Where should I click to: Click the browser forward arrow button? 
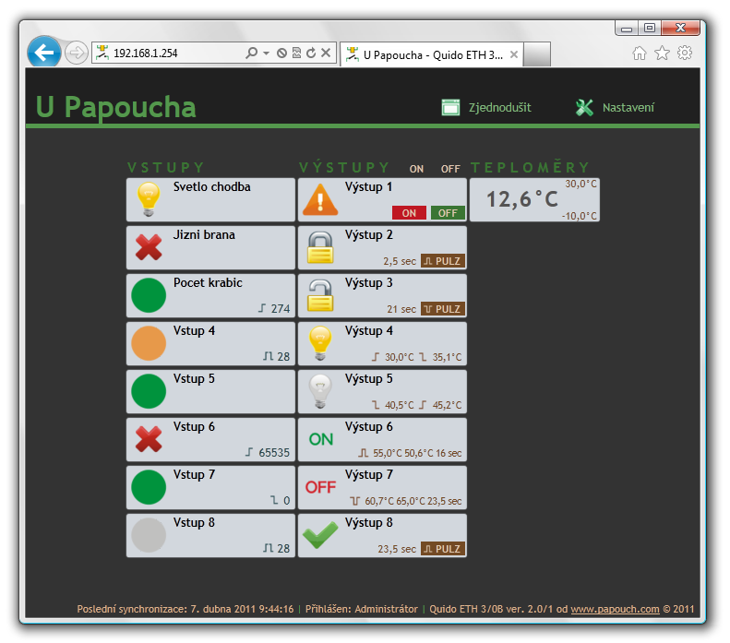[x=76, y=53]
